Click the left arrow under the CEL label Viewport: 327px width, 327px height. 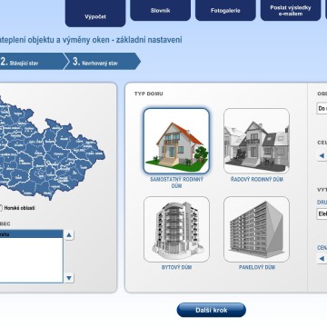pyautogui.click(x=322, y=156)
